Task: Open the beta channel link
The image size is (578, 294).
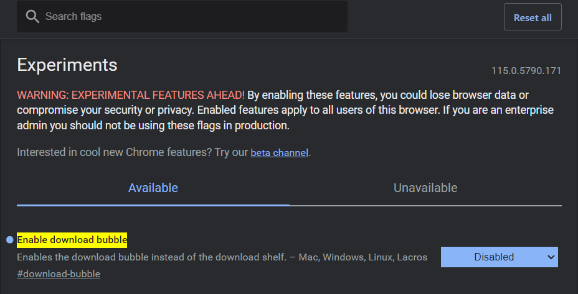Action: pyautogui.click(x=279, y=152)
